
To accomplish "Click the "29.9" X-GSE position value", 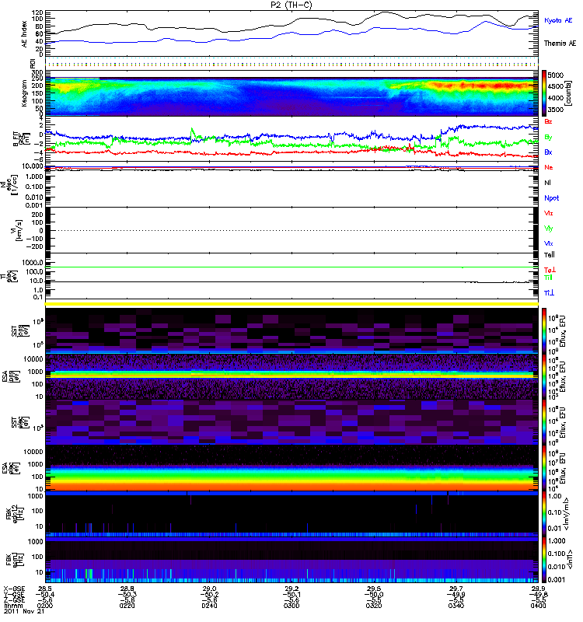I will pyautogui.click(x=538, y=589).
